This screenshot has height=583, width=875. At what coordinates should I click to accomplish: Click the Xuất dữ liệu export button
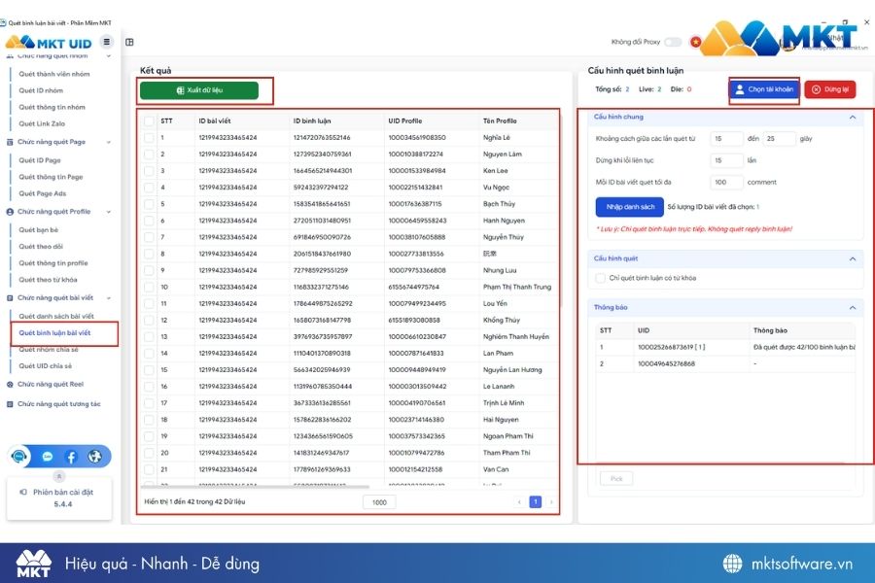click(200, 89)
